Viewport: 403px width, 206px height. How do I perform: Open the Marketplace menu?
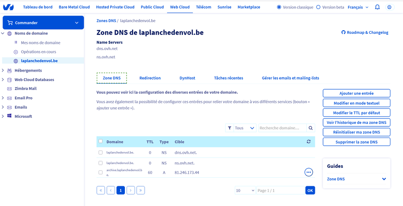click(249, 7)
